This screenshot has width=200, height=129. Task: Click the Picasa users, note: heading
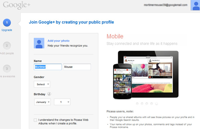(120, 111)
